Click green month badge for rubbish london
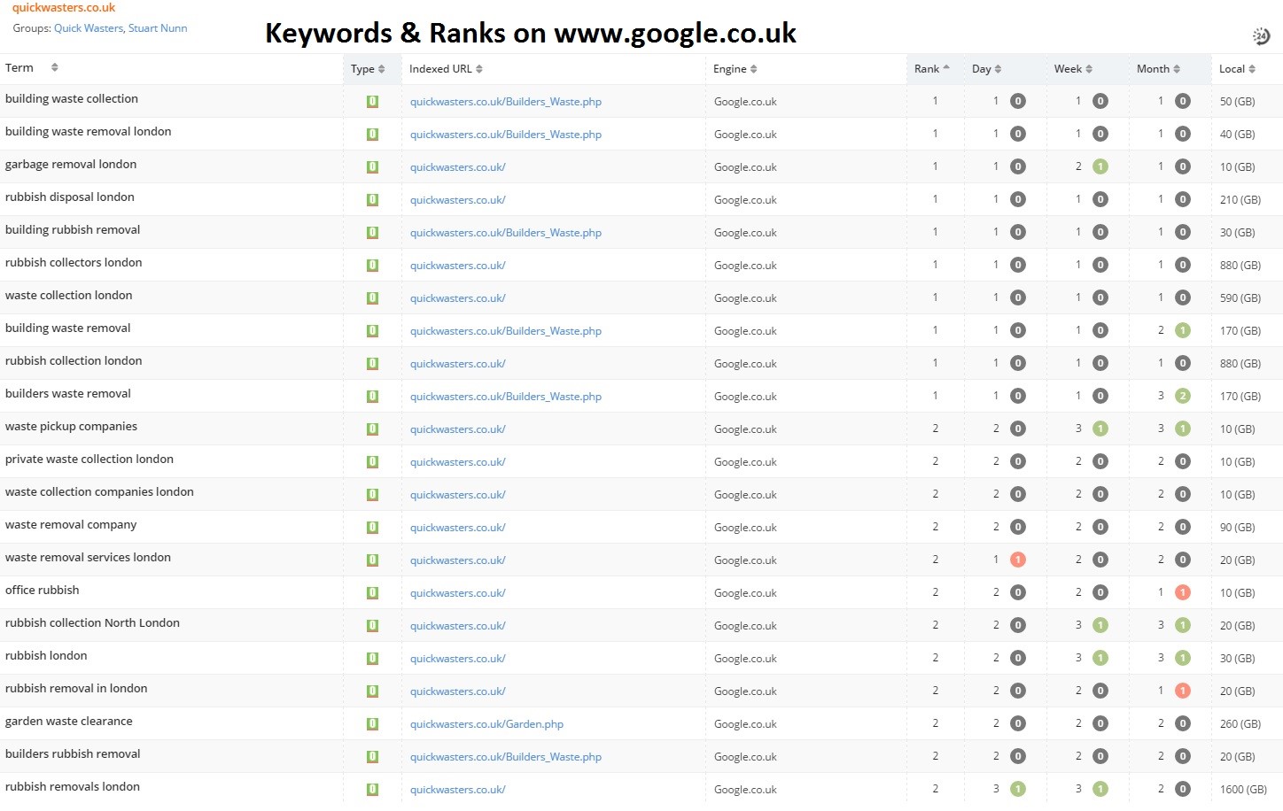Screen dimensions: 1283x811 (x=1183, y=658)
